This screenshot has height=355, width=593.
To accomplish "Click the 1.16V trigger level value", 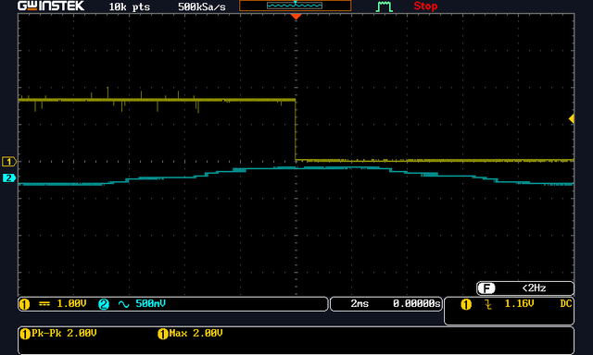I will click(x=519, y=304).
